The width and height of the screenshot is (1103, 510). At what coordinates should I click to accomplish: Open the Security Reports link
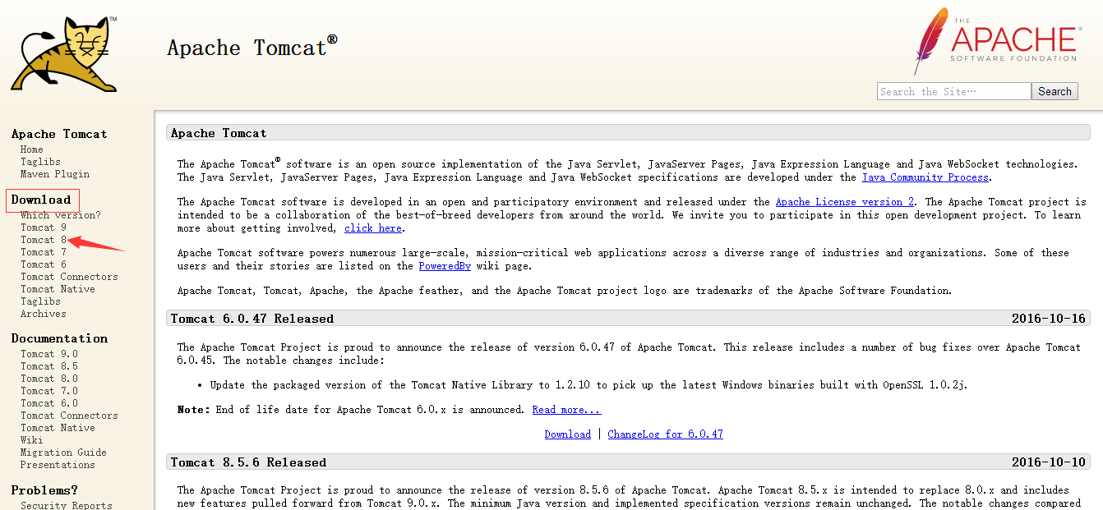pyautogui.click(x=67, y=505)
